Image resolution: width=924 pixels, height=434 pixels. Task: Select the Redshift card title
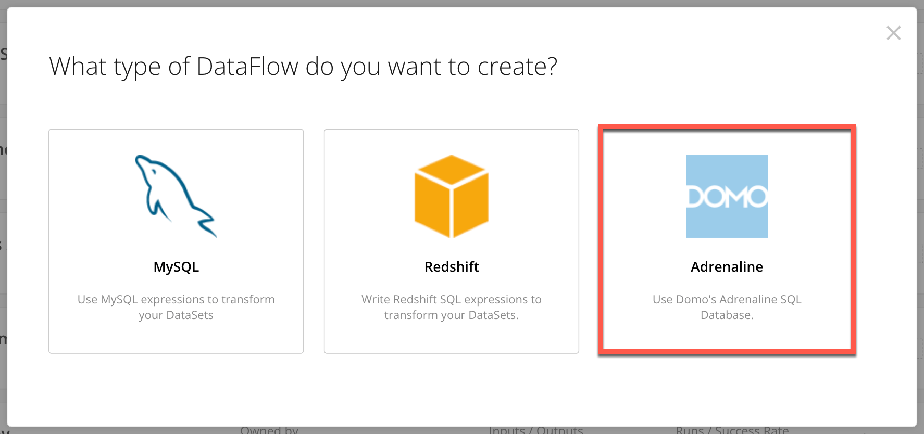point(452,267)
